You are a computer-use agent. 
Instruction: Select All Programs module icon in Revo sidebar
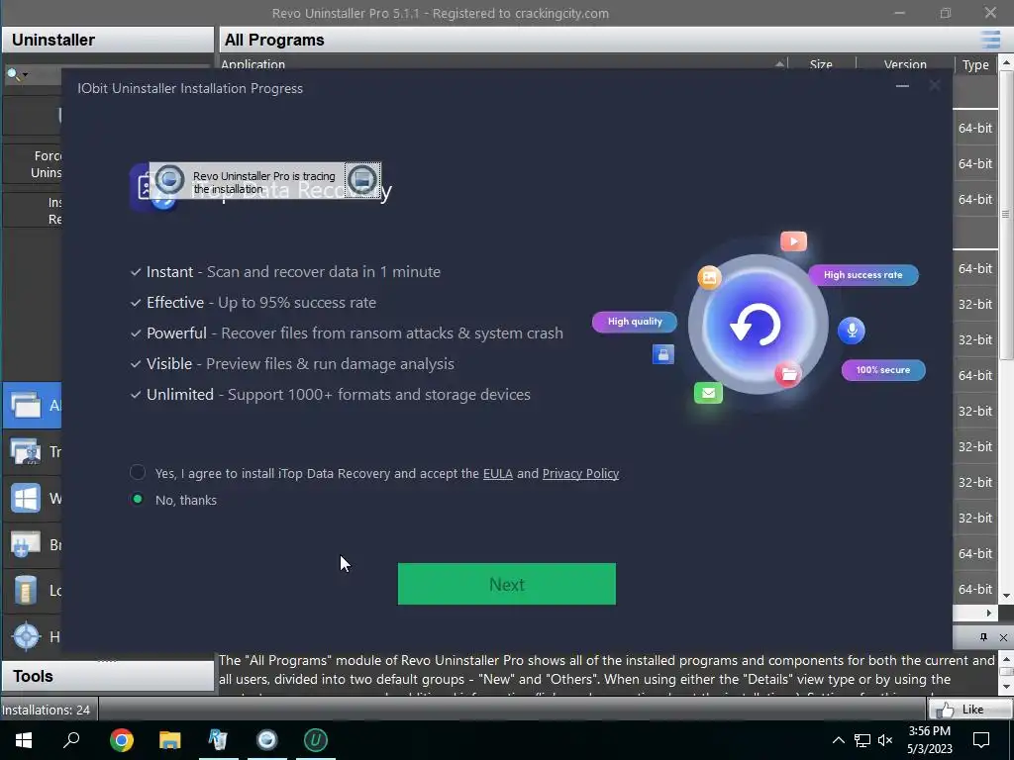(26, 405)
